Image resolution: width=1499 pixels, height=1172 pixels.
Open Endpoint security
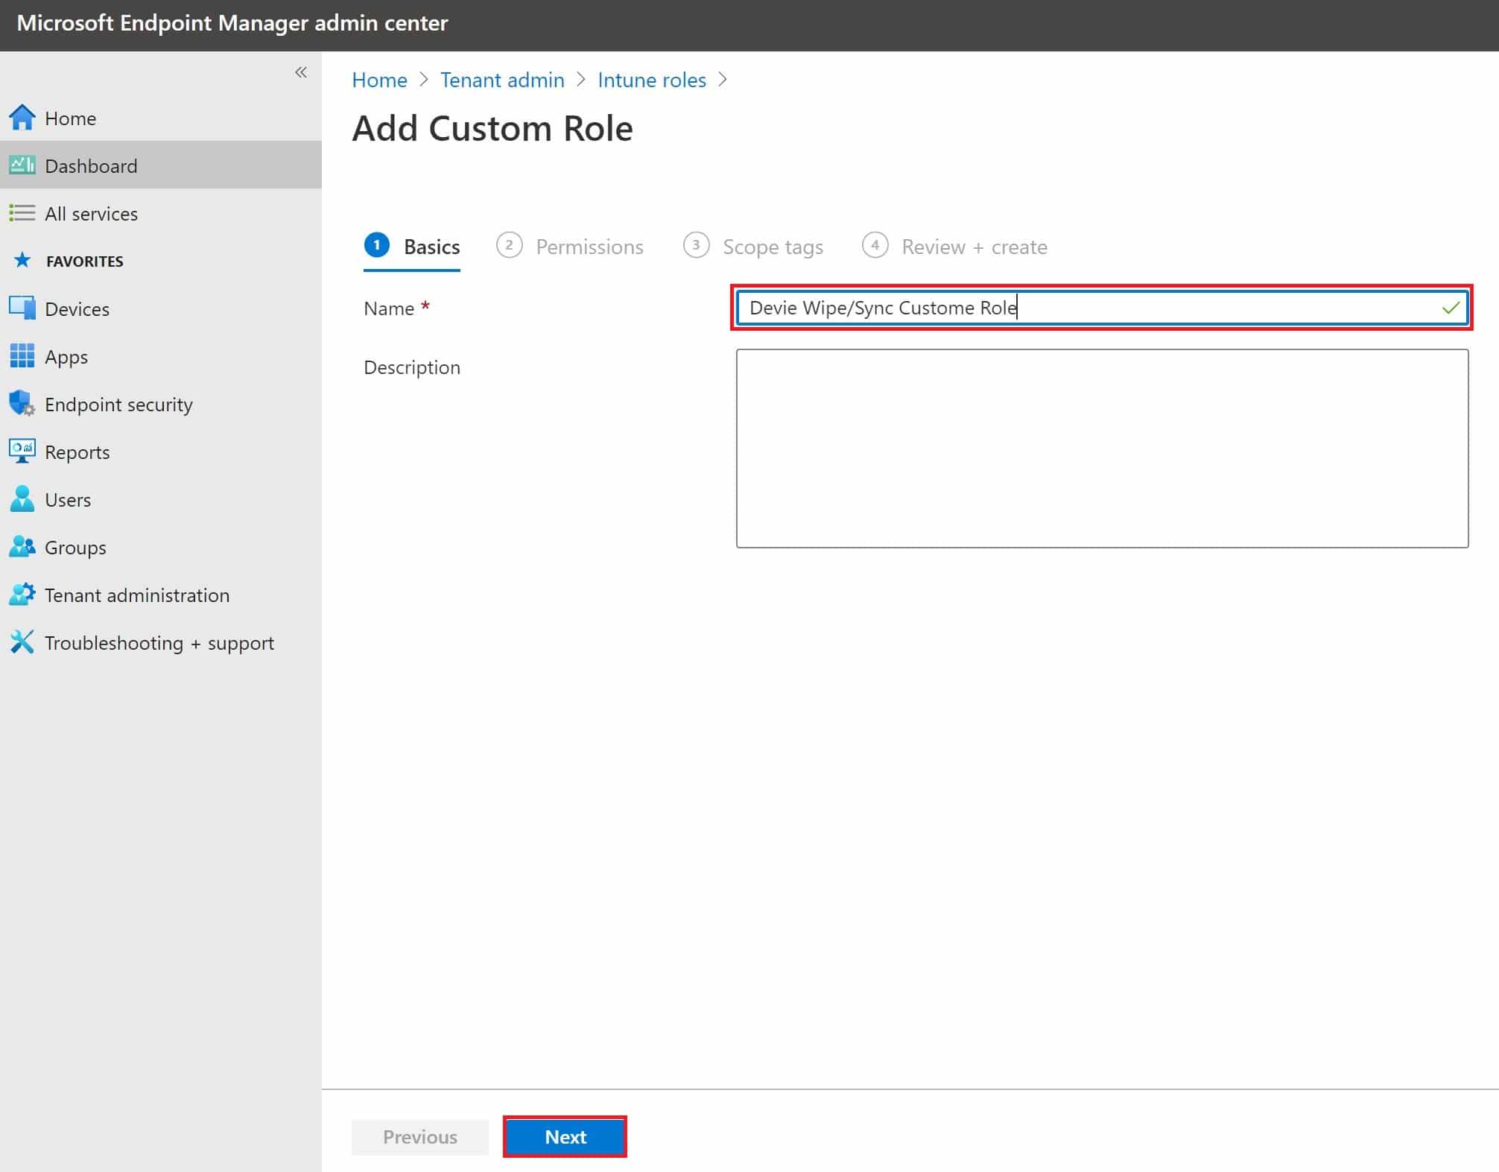pyautogui.click(x=118, y=404)
